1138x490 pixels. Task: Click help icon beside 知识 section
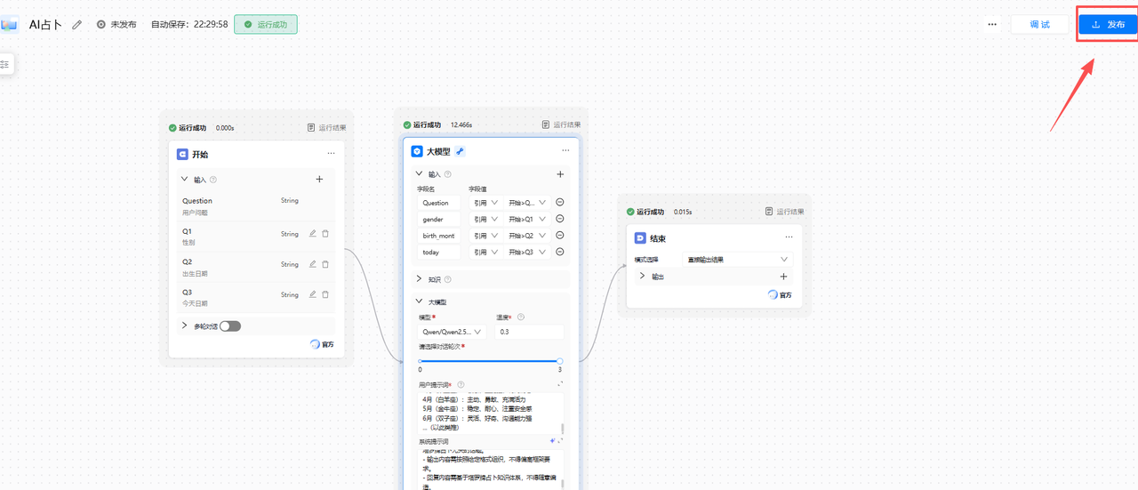tap(448, 278)
